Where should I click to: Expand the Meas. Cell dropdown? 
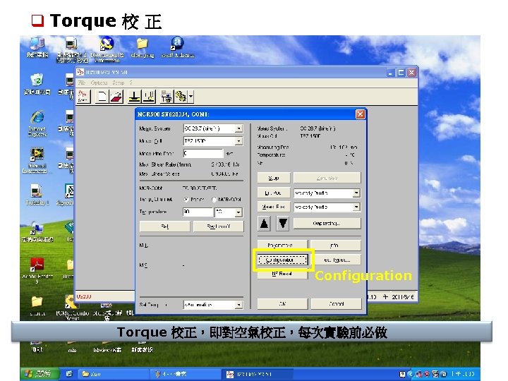tap(238, 141)
